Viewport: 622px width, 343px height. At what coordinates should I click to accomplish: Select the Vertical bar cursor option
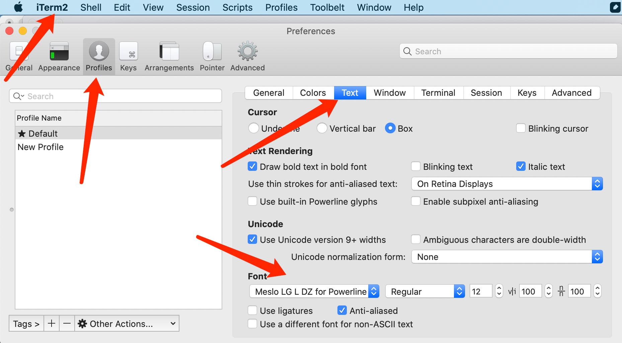click(322, 128)
